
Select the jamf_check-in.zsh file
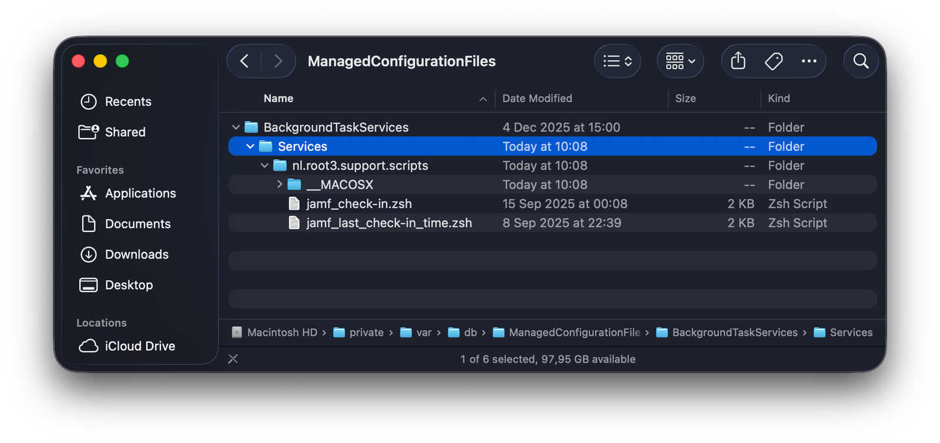(358, 204)
